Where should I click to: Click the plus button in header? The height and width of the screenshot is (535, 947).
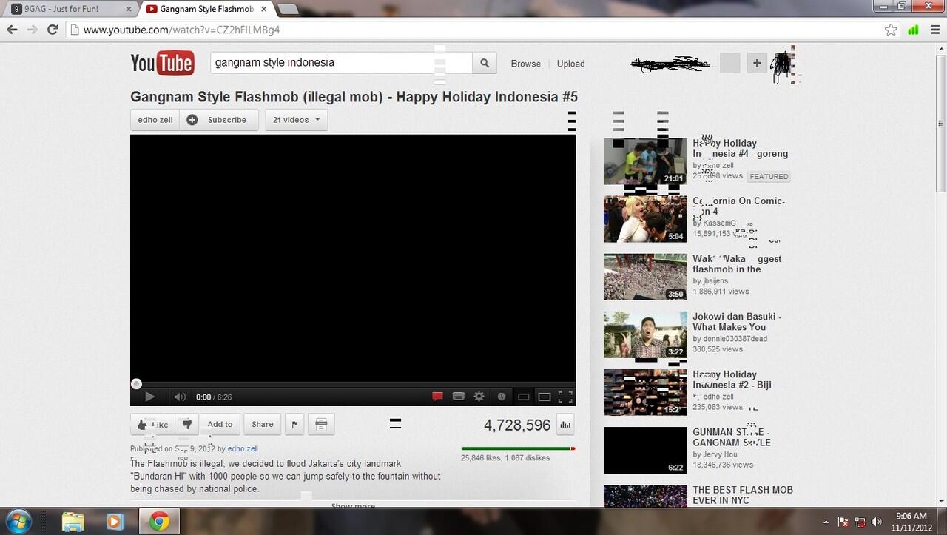757,64
